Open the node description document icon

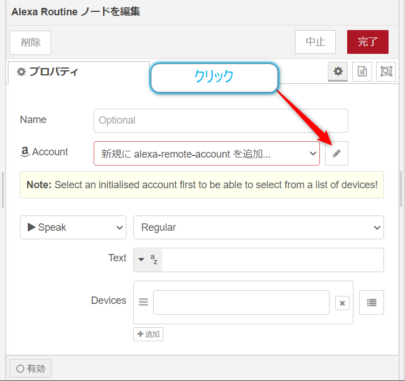(x=362, y=71)
